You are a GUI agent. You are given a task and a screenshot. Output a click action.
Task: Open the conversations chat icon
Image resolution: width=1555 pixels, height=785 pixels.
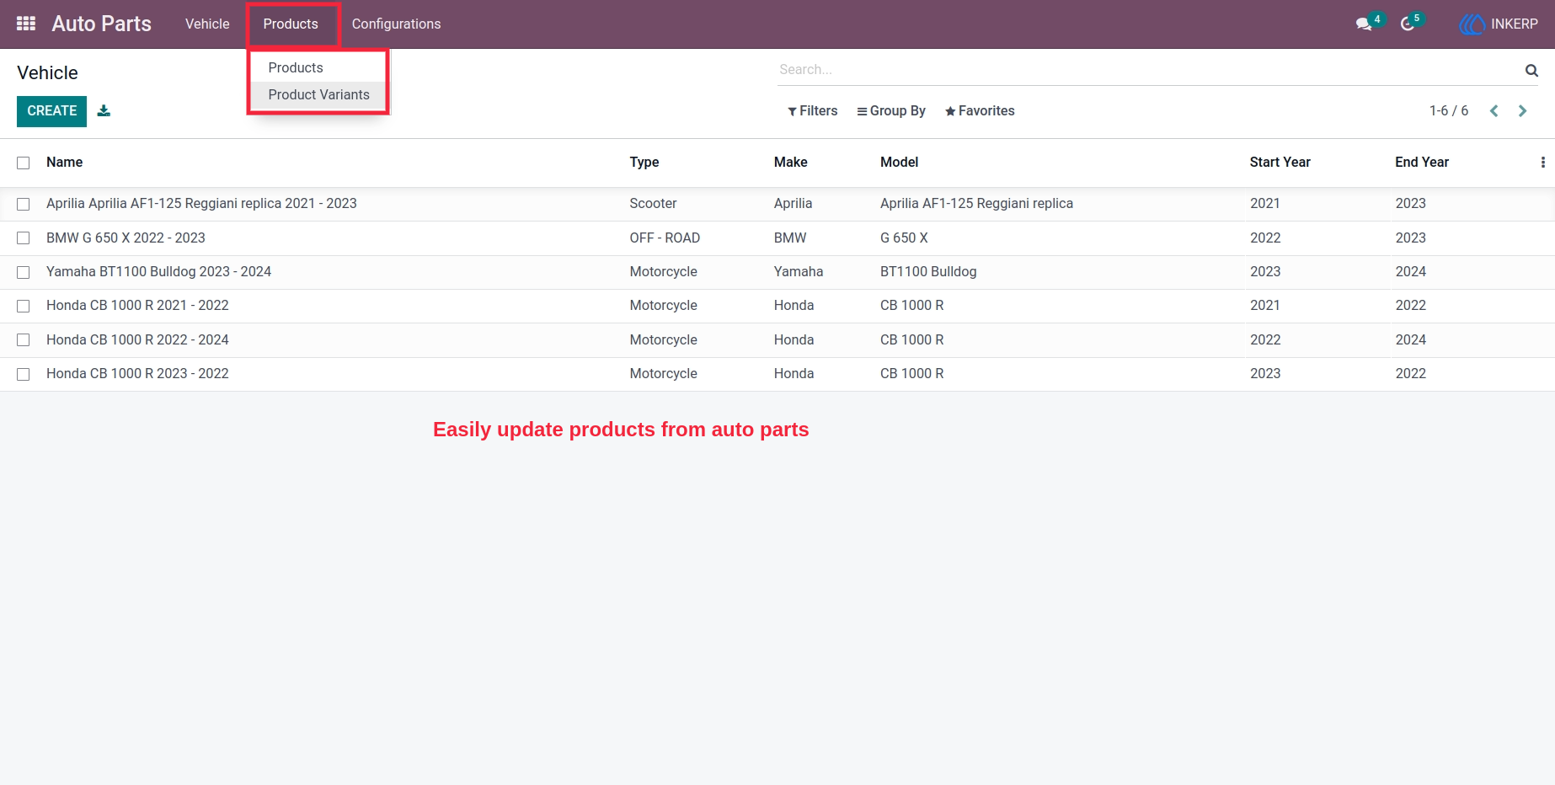pos(1364,24)
